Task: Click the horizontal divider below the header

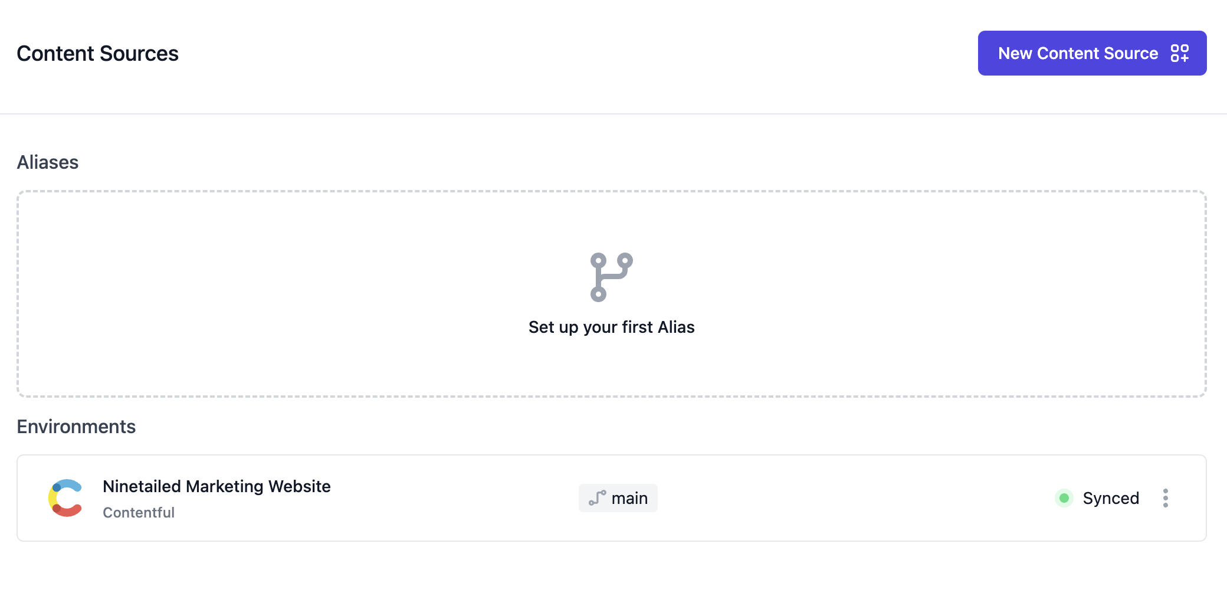Action: [613, 113]
